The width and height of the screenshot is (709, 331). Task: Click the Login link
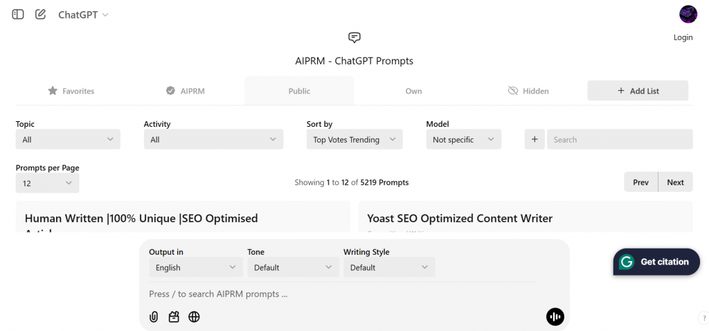pos(683,37)
